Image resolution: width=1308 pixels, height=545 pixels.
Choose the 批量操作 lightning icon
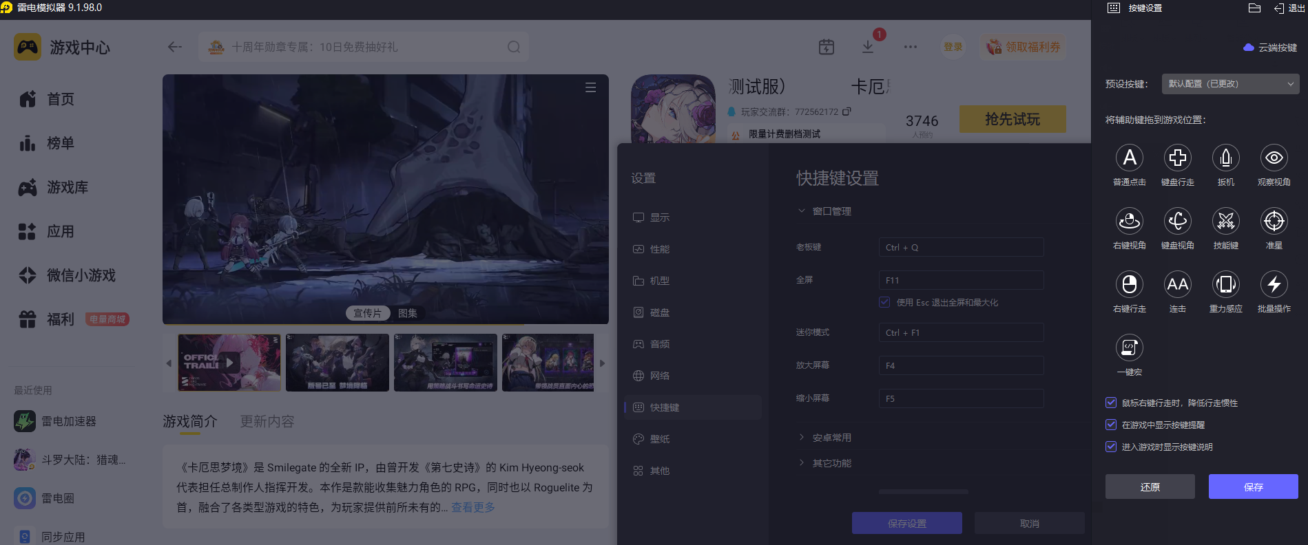[1274, 284]
